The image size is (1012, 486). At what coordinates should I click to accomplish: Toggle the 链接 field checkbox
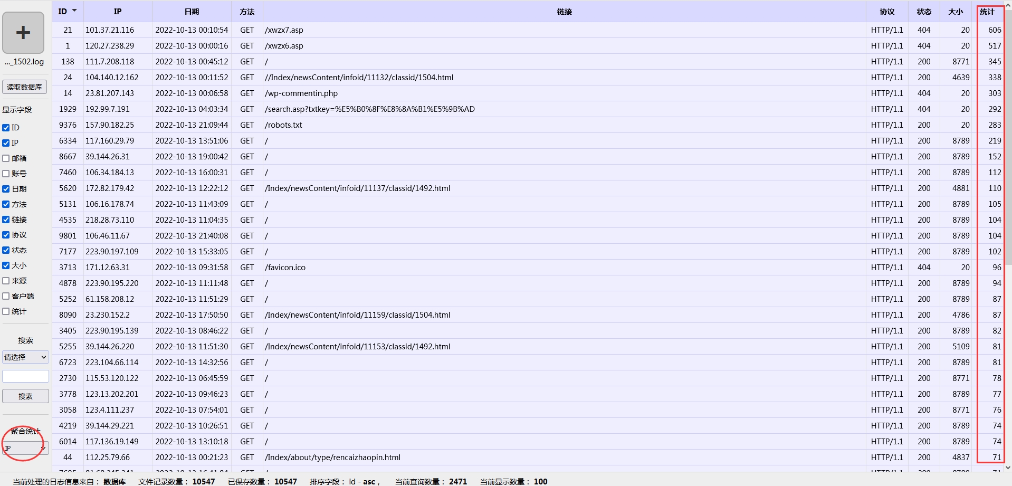6,220
